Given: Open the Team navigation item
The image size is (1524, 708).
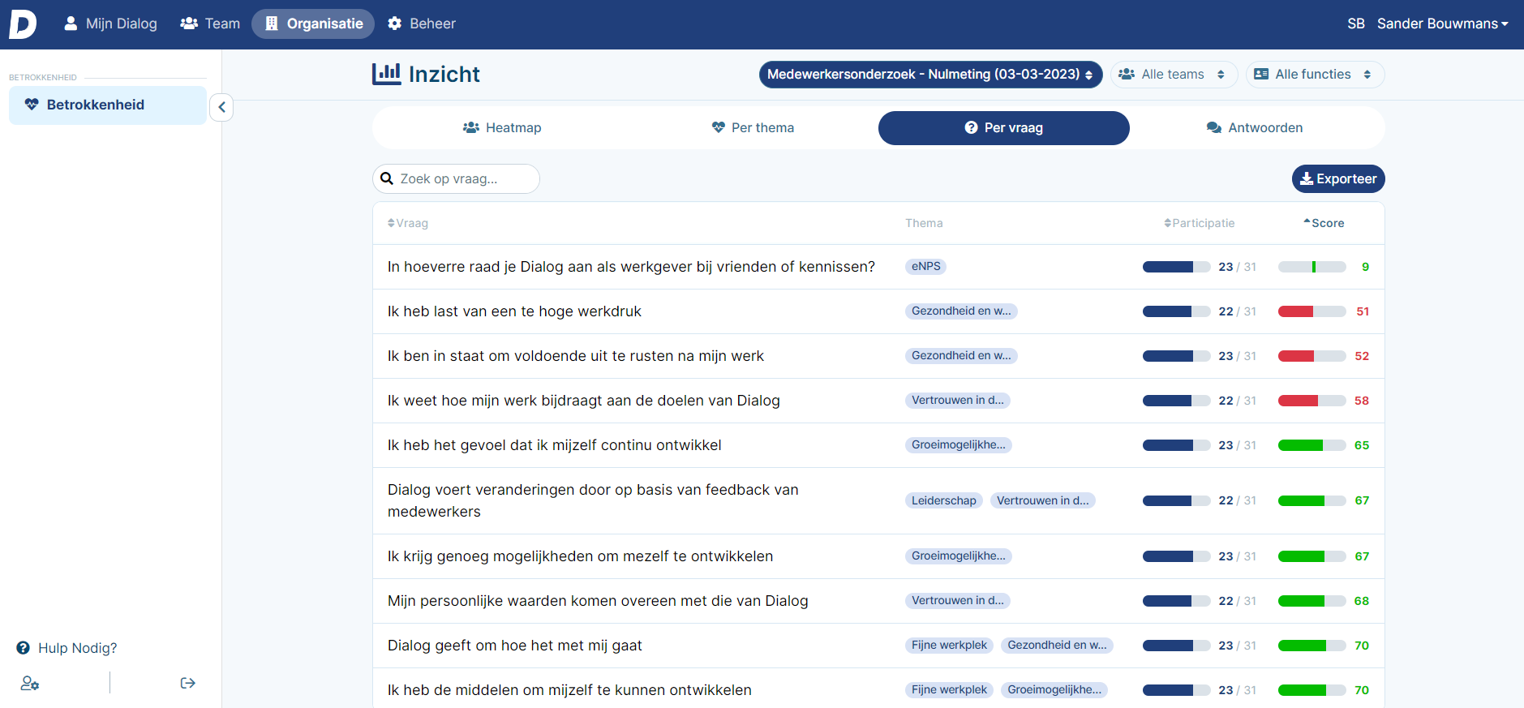Looking at the screenshot, I should tap(210, 24).
